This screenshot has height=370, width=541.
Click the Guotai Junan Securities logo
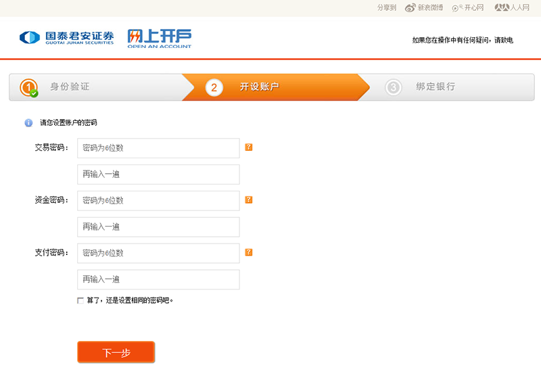66,37
